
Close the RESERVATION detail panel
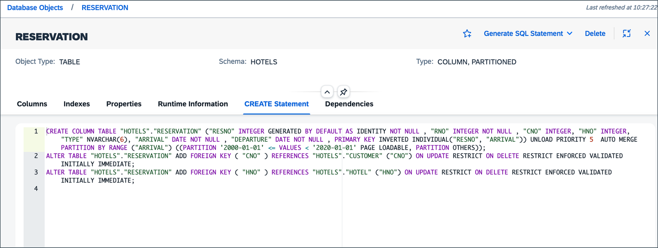point(647,33)
